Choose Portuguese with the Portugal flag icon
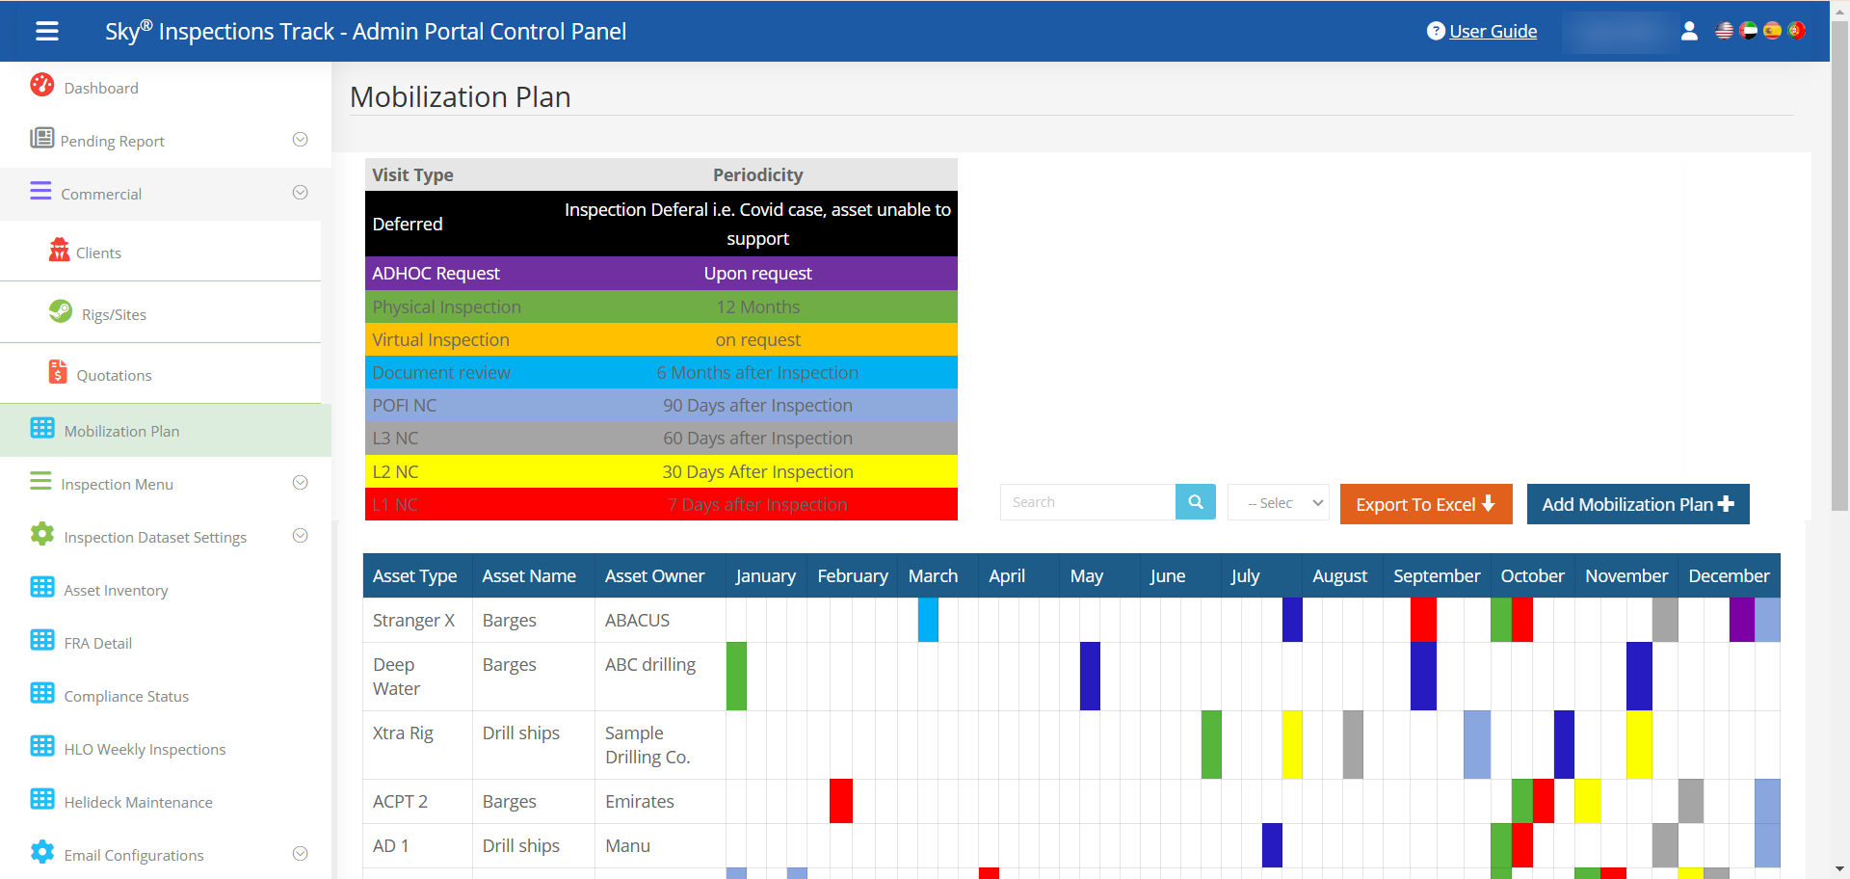This screenshot has width=1850, height=879. (1797, 31)
